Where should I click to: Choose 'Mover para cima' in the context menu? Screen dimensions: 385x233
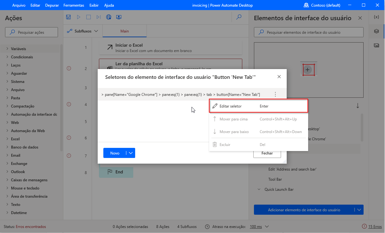[258, 119]
